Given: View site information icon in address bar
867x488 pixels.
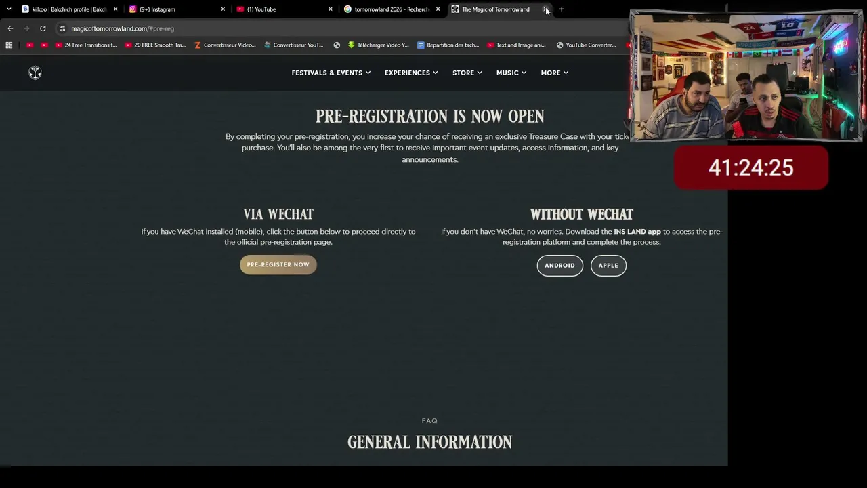Looking at the screenshot, I should coord(62,28).
